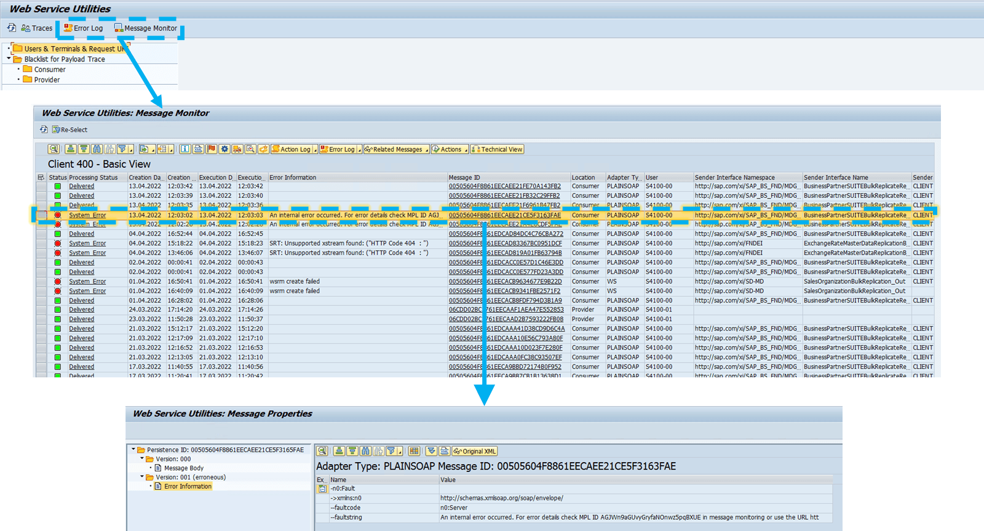Click the gear settings icon in Message Monitor toolbar
The image size is (984, 531).
(224, 149)
